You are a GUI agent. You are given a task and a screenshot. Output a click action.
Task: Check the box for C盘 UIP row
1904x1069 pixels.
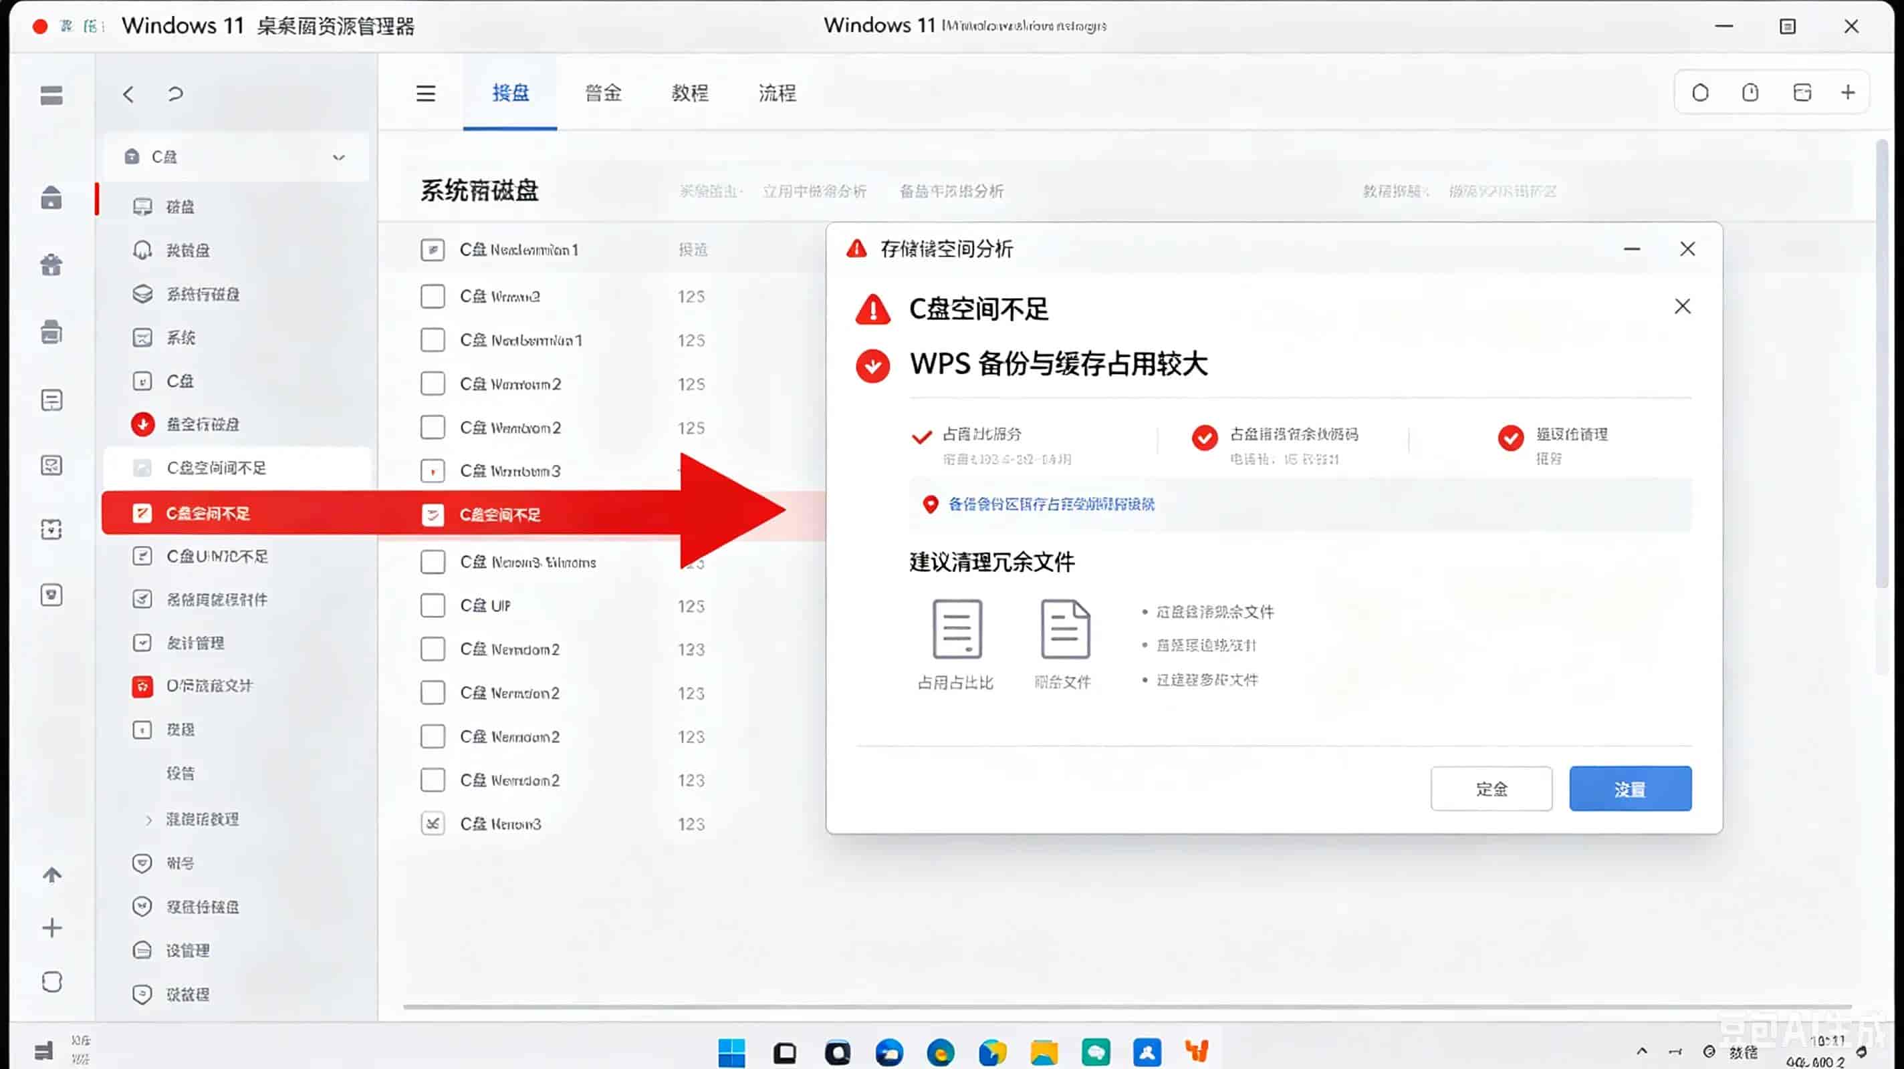pos(433,606)
